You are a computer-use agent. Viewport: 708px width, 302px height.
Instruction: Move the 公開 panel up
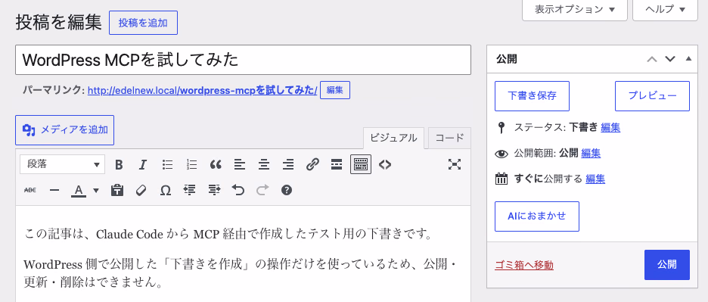tap(651, 59)
